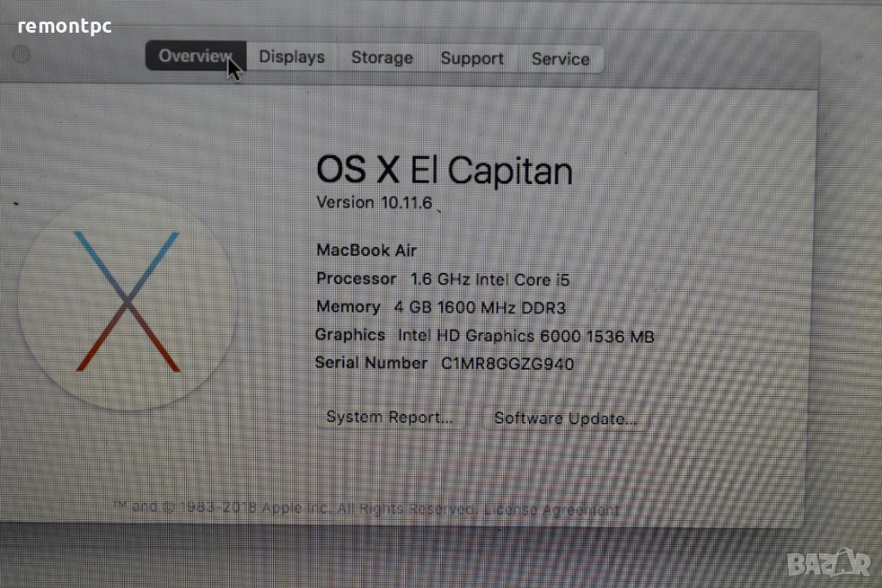Open the Service tab
The width and height of the screenshot is (882, 588).
point(560,59)
